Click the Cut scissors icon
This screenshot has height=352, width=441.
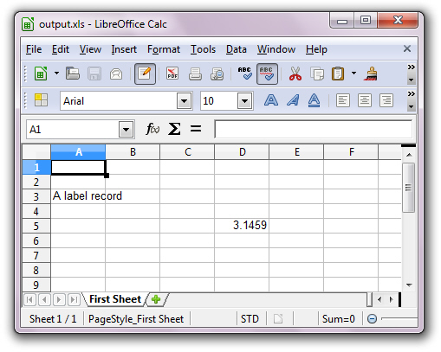click(295, 74)
